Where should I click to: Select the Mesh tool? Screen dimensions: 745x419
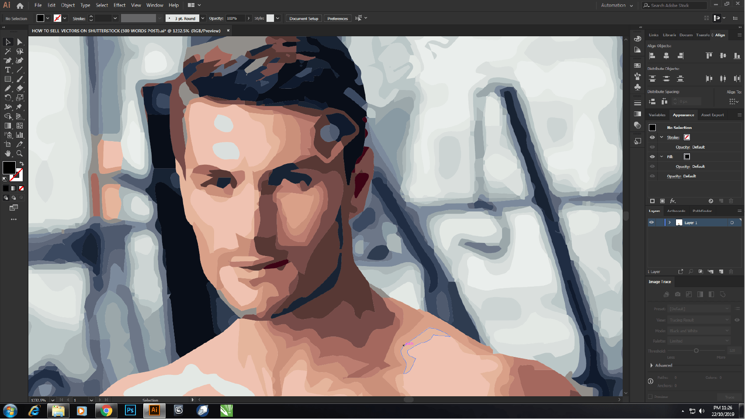click(x=20, y=125)
